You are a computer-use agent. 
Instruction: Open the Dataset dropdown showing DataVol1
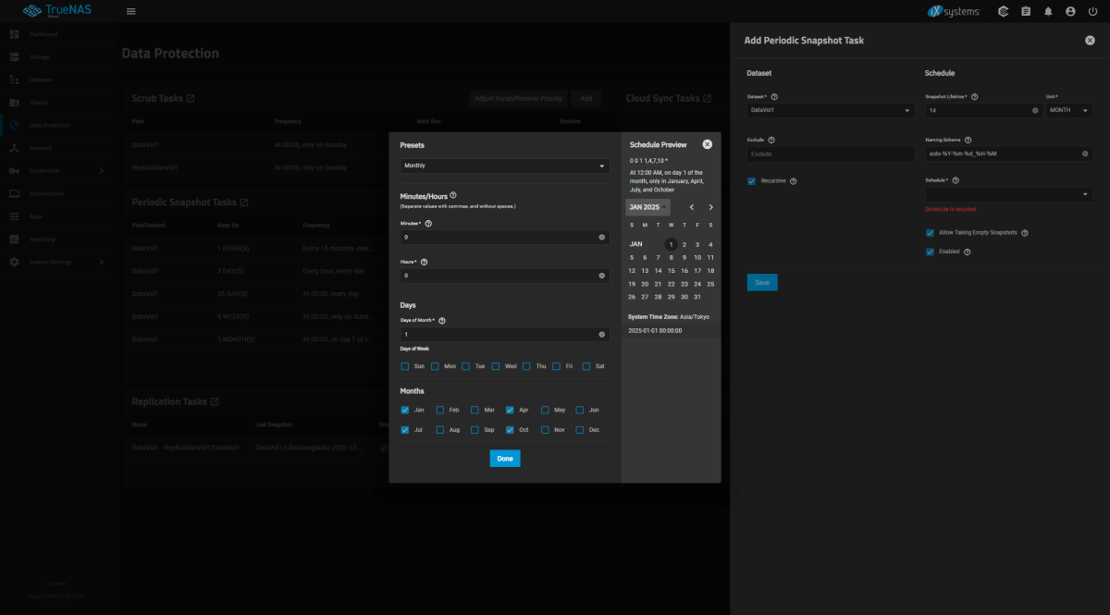(830, 110)
